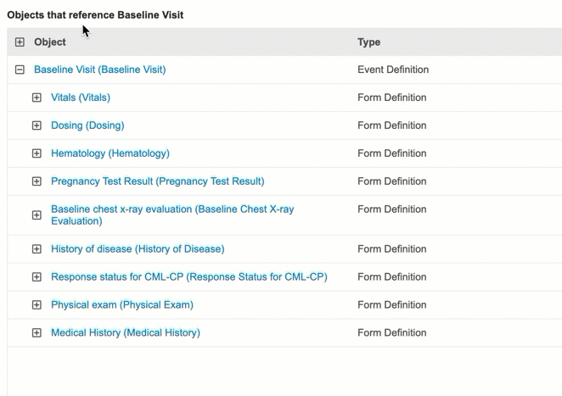Expand the Response status for CML-CP row
Viewport: 562px width, 396px height.
[x=37, y=277]
